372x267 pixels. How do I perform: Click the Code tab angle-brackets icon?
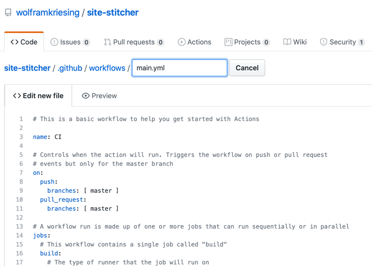pyautogui.click(x=14, y=42)
